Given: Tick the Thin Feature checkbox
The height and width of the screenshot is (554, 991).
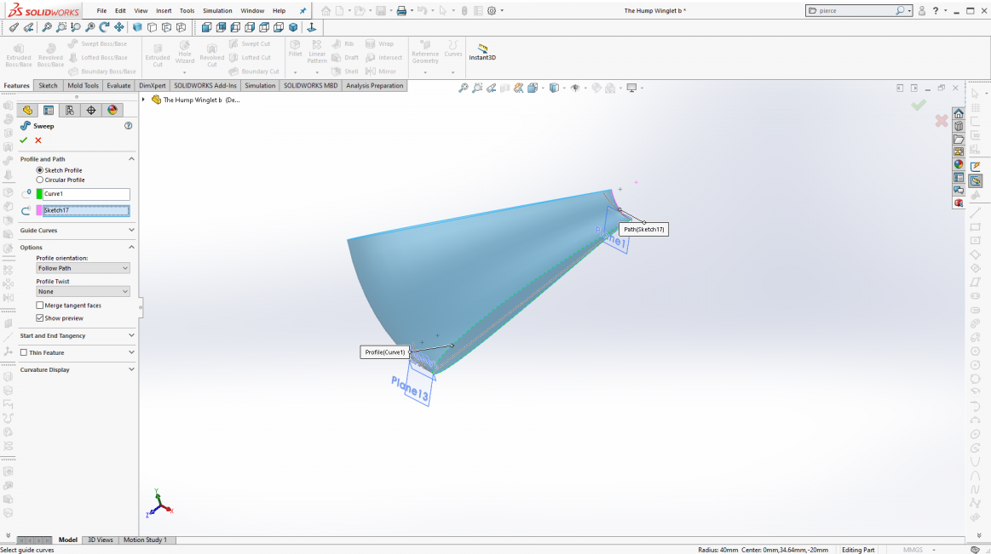Looking at the screenshot, I should pos(24,352).
